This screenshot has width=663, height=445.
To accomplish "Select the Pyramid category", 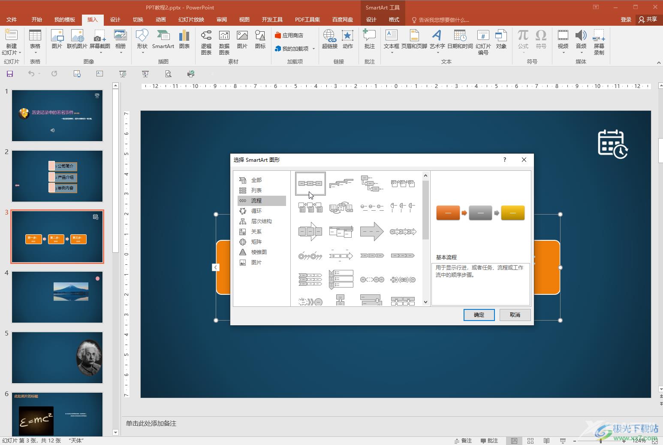I will tap(262, 252).
